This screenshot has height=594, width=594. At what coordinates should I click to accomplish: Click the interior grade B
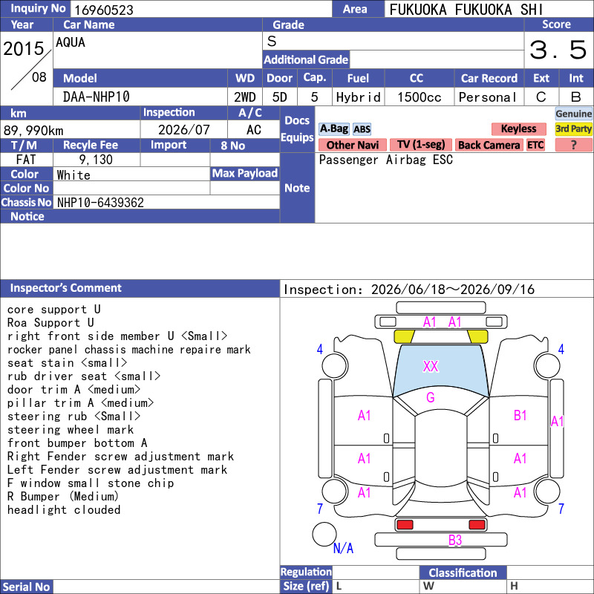pos(576,97)
